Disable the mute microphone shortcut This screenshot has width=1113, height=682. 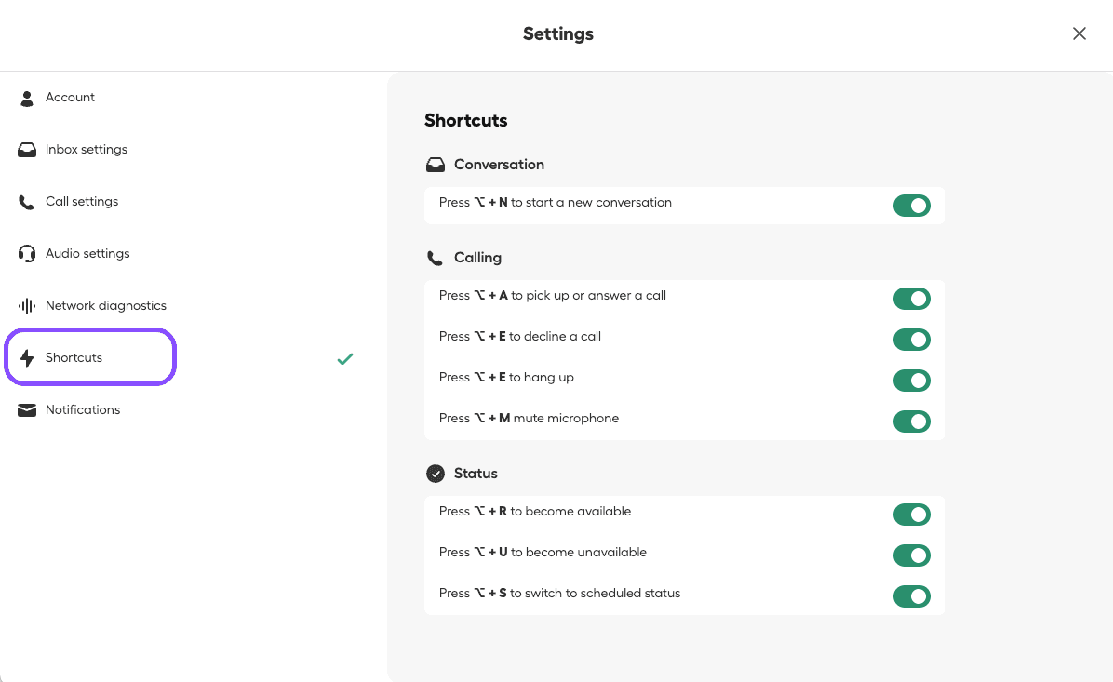[x=911, y=421]
